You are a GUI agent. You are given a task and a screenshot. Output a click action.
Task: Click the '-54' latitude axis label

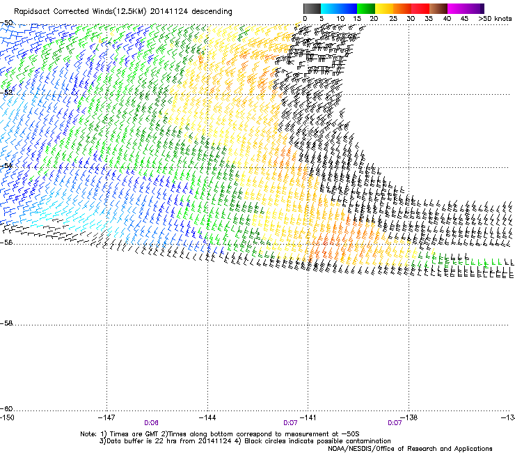tap(6, 165)
